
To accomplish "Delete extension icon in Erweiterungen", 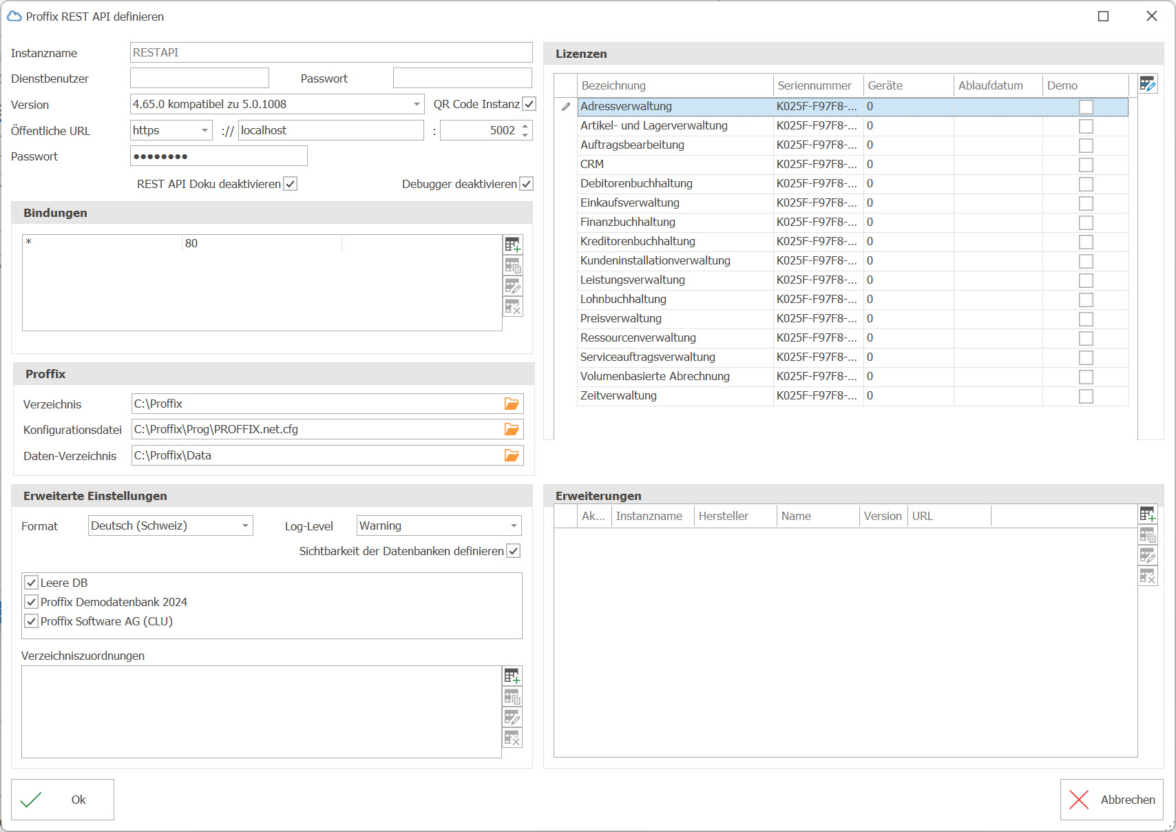I will [x=1148, y=576].
